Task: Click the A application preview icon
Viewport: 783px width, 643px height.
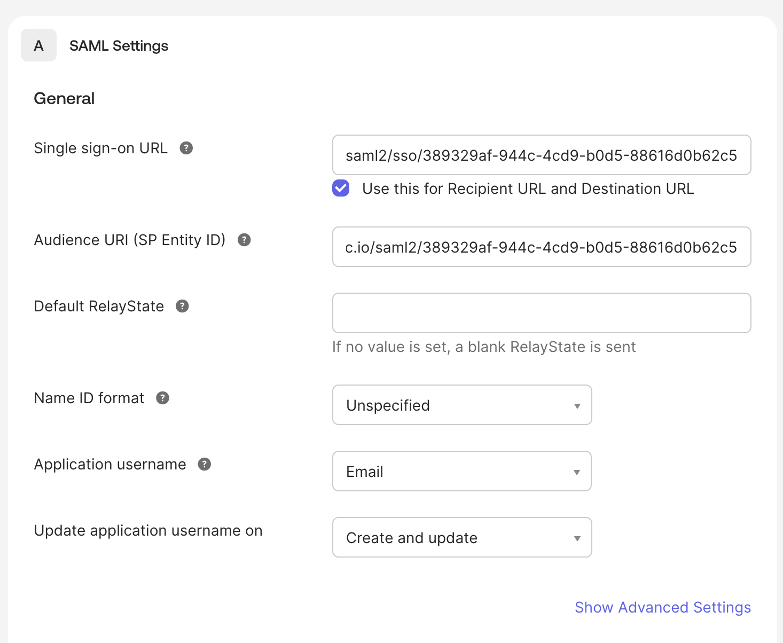Action: pyautogui.click(x=38, y=45)
